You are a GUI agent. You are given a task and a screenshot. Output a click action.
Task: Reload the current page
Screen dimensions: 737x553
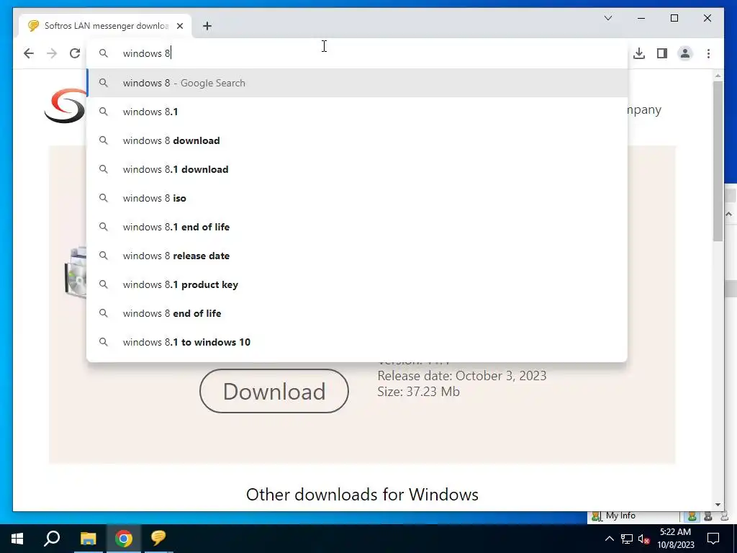click(75, 53)
